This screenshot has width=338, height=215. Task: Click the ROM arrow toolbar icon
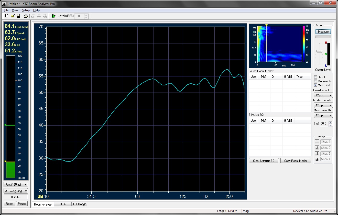tap(33, 16)
